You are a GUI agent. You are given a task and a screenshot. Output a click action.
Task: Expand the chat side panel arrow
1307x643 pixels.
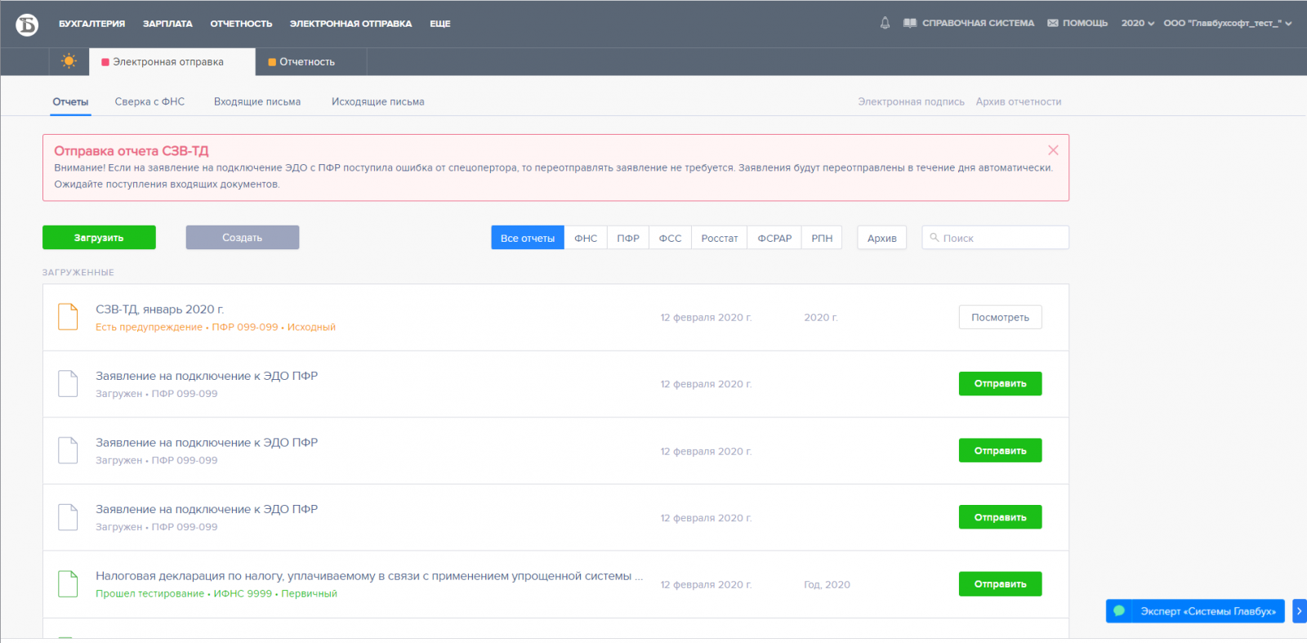[x=1299, y=611]
